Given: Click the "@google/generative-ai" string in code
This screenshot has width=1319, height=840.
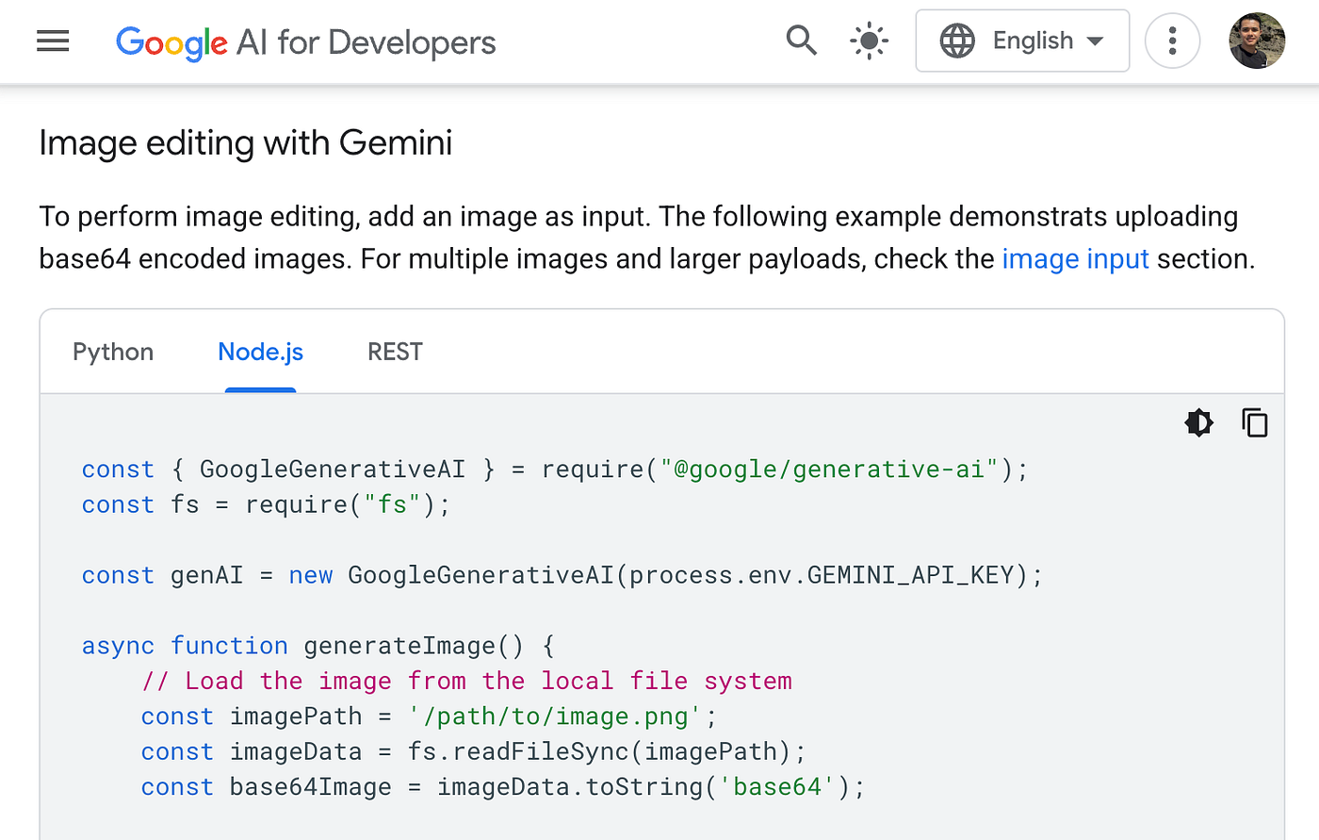Looking at the screenshot, I should 828,469.
